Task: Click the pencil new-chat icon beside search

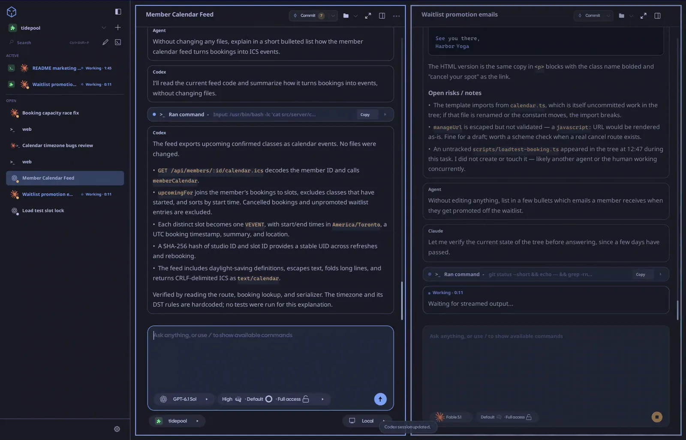Action: click(105, 42)
